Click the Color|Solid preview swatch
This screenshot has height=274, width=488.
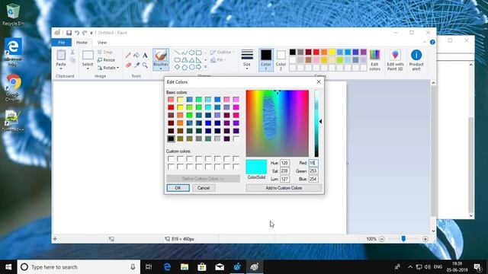pos(256,167)
